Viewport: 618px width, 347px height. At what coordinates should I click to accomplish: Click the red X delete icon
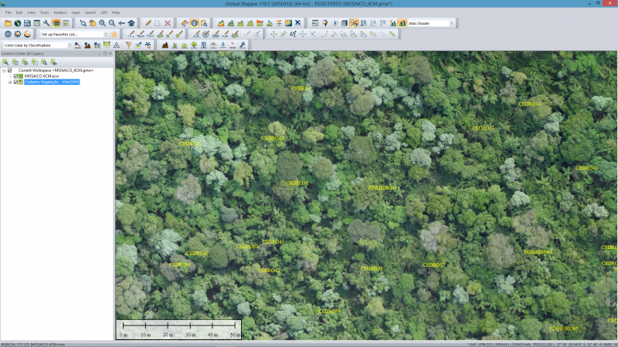(168, 23)
